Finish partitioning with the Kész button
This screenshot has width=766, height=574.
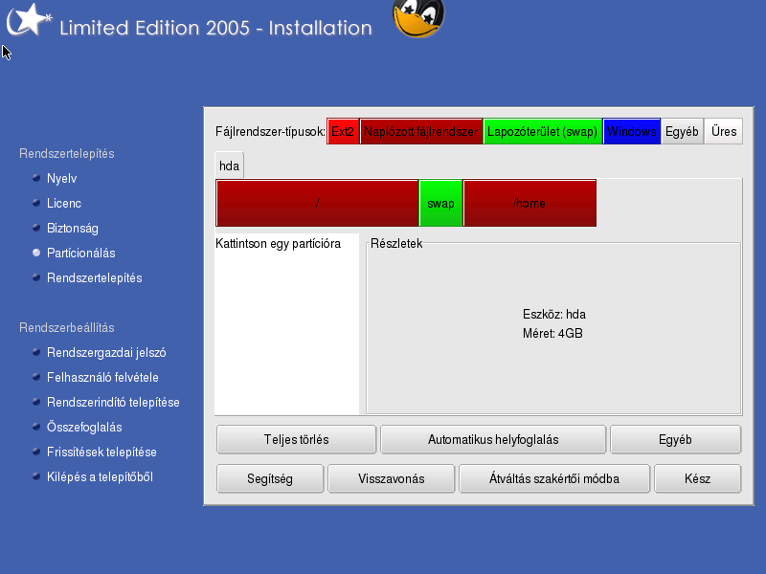[x=697, y=478]
